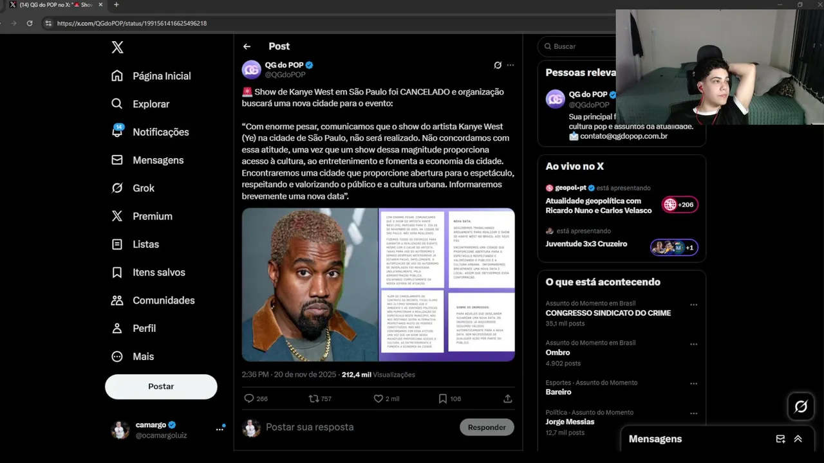Screen dimensions: 824x463
Task: Open the Kanye West photo in the post
Action: pos(310,284)
